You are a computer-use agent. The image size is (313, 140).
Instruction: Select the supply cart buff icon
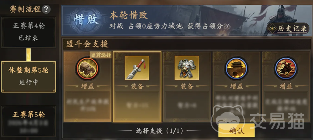click(87, 69)
